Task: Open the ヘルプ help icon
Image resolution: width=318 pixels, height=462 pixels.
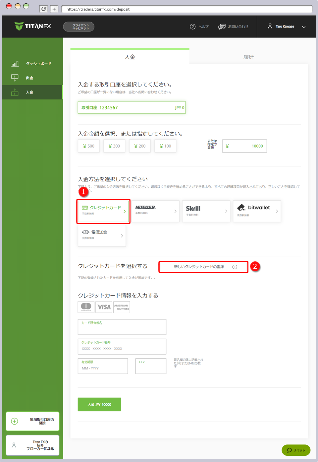Action: coord(192,27)
